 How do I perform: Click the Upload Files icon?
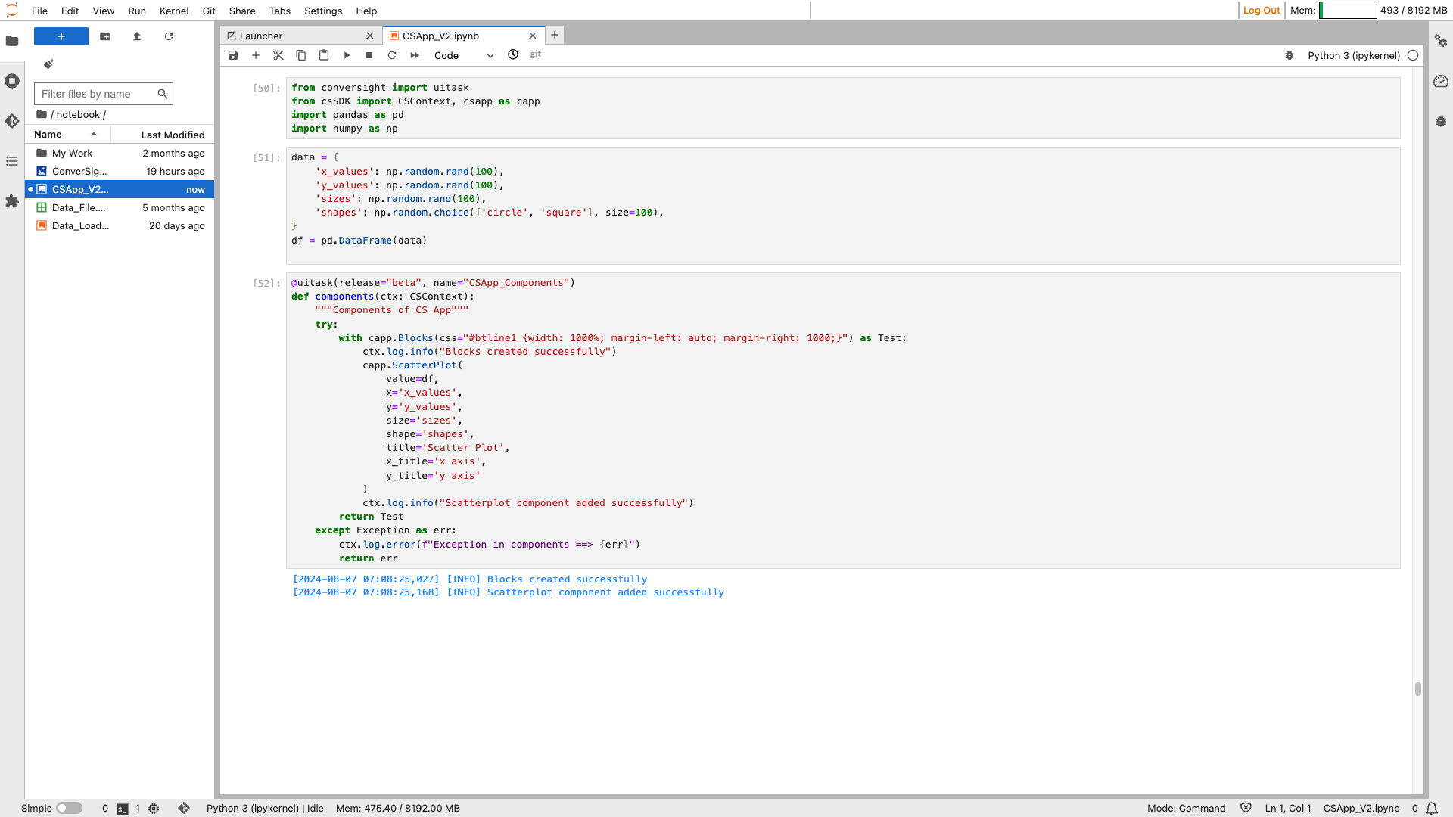(x=137, y=36)
